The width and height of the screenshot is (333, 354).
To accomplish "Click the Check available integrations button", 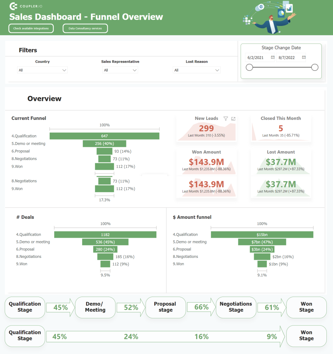I will coord(31,28).
